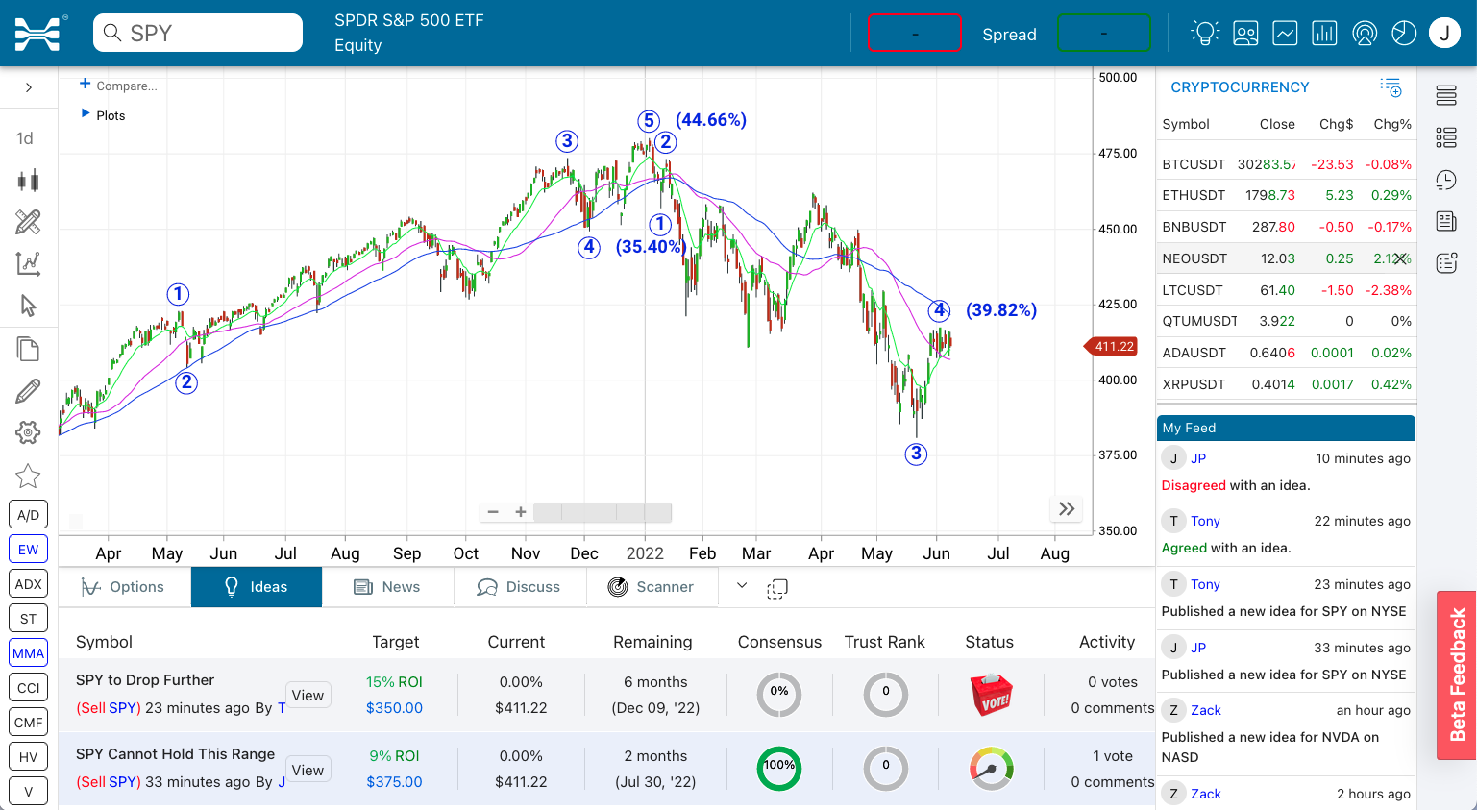Click the chart horizontal scroll bar

coord(602,512)
